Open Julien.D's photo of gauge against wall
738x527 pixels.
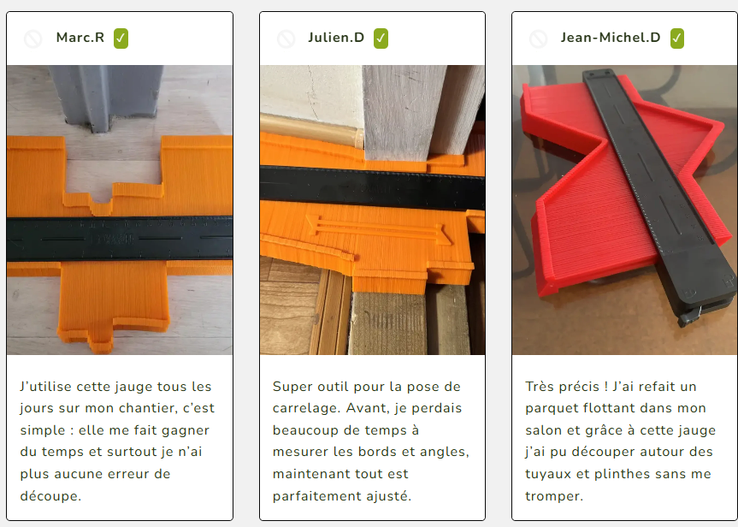pyautogui.click(x=372, y=210)
